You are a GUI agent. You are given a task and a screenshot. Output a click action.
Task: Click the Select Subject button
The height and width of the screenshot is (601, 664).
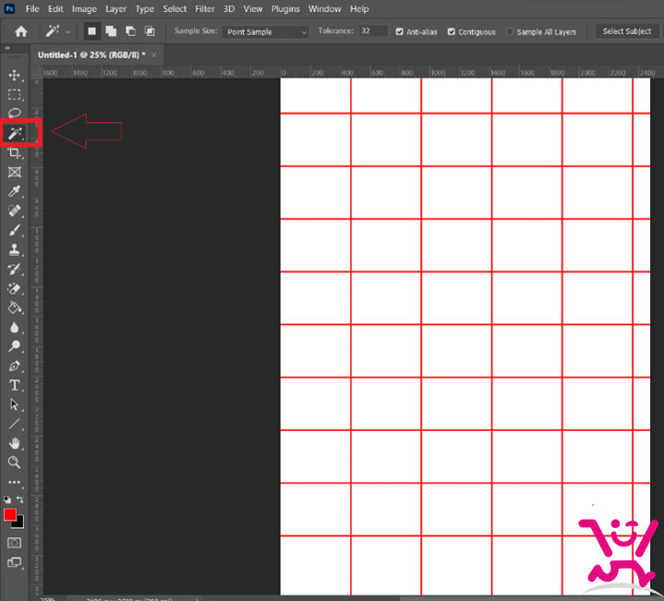pos(627,31)
